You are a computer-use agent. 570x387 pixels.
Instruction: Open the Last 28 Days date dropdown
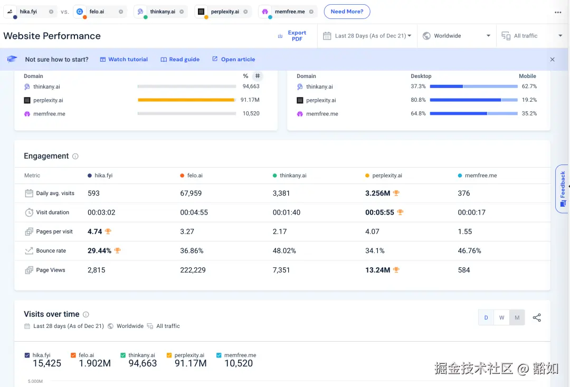pos(367,36)
